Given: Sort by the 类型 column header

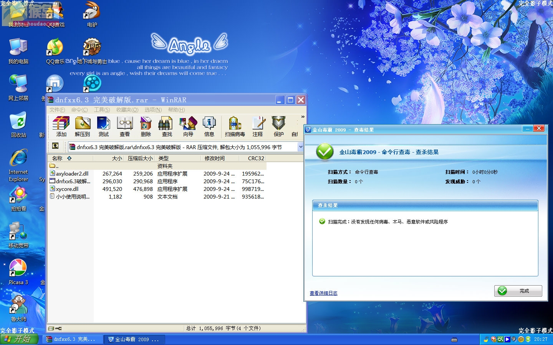Looking at the screenshot, I should tap(178, 158).
